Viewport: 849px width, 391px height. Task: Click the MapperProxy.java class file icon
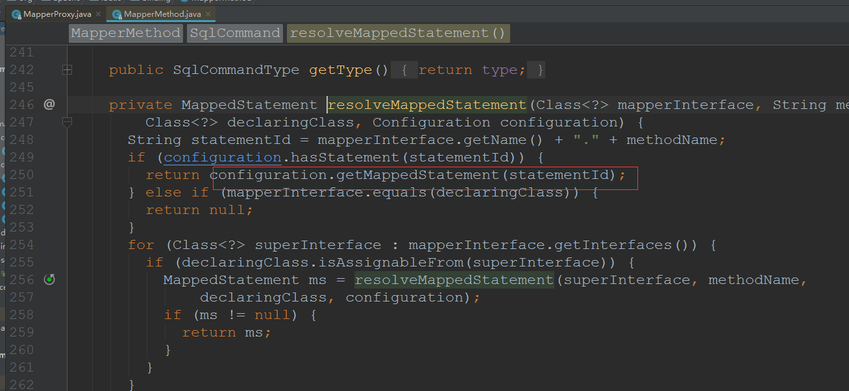16,14
